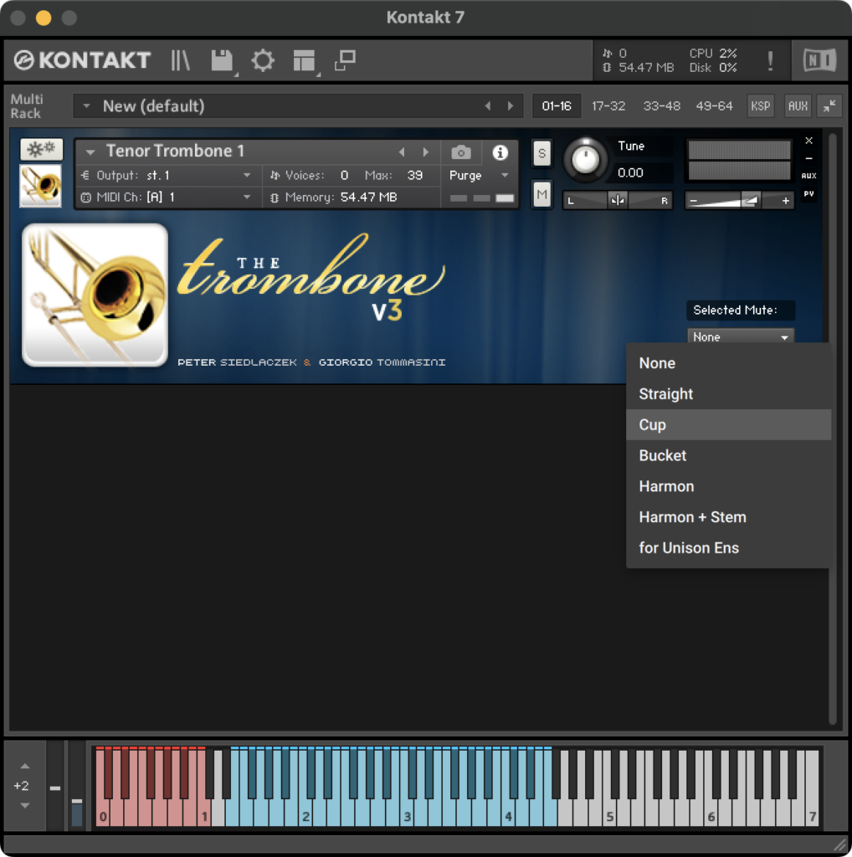
Task: Open MIDI Ch dropdown
Action: pyautogui.click(x=247, y=197)
